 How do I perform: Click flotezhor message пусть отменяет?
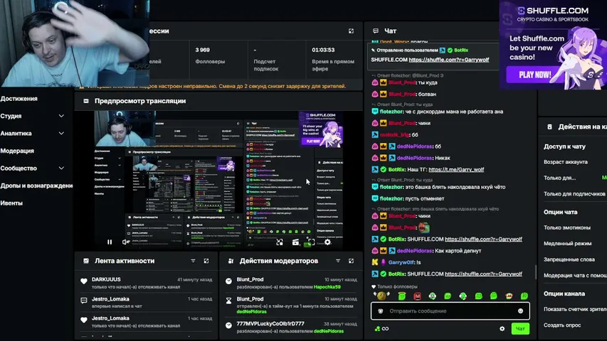(x=425, y=198)
